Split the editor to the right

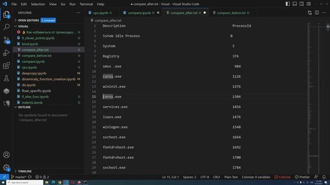[x=317, y=13]
